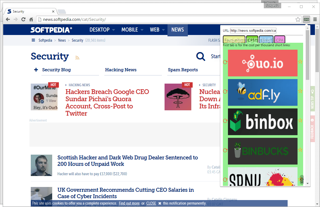Go to the browser home page
Image resolution: width=320 pixels, height=207 pixels.
(31, 19)
